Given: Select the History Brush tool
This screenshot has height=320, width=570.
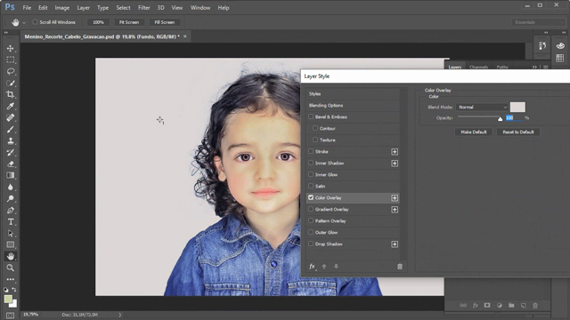Looking at the screenshot, I should click(10, 152).
